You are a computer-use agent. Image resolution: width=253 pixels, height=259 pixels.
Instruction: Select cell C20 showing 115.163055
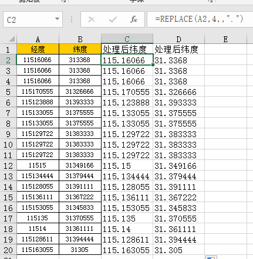(127, 250)
